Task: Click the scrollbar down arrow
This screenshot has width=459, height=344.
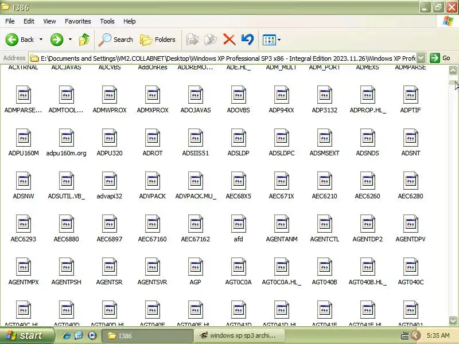Action: click(x=453, y=320)
